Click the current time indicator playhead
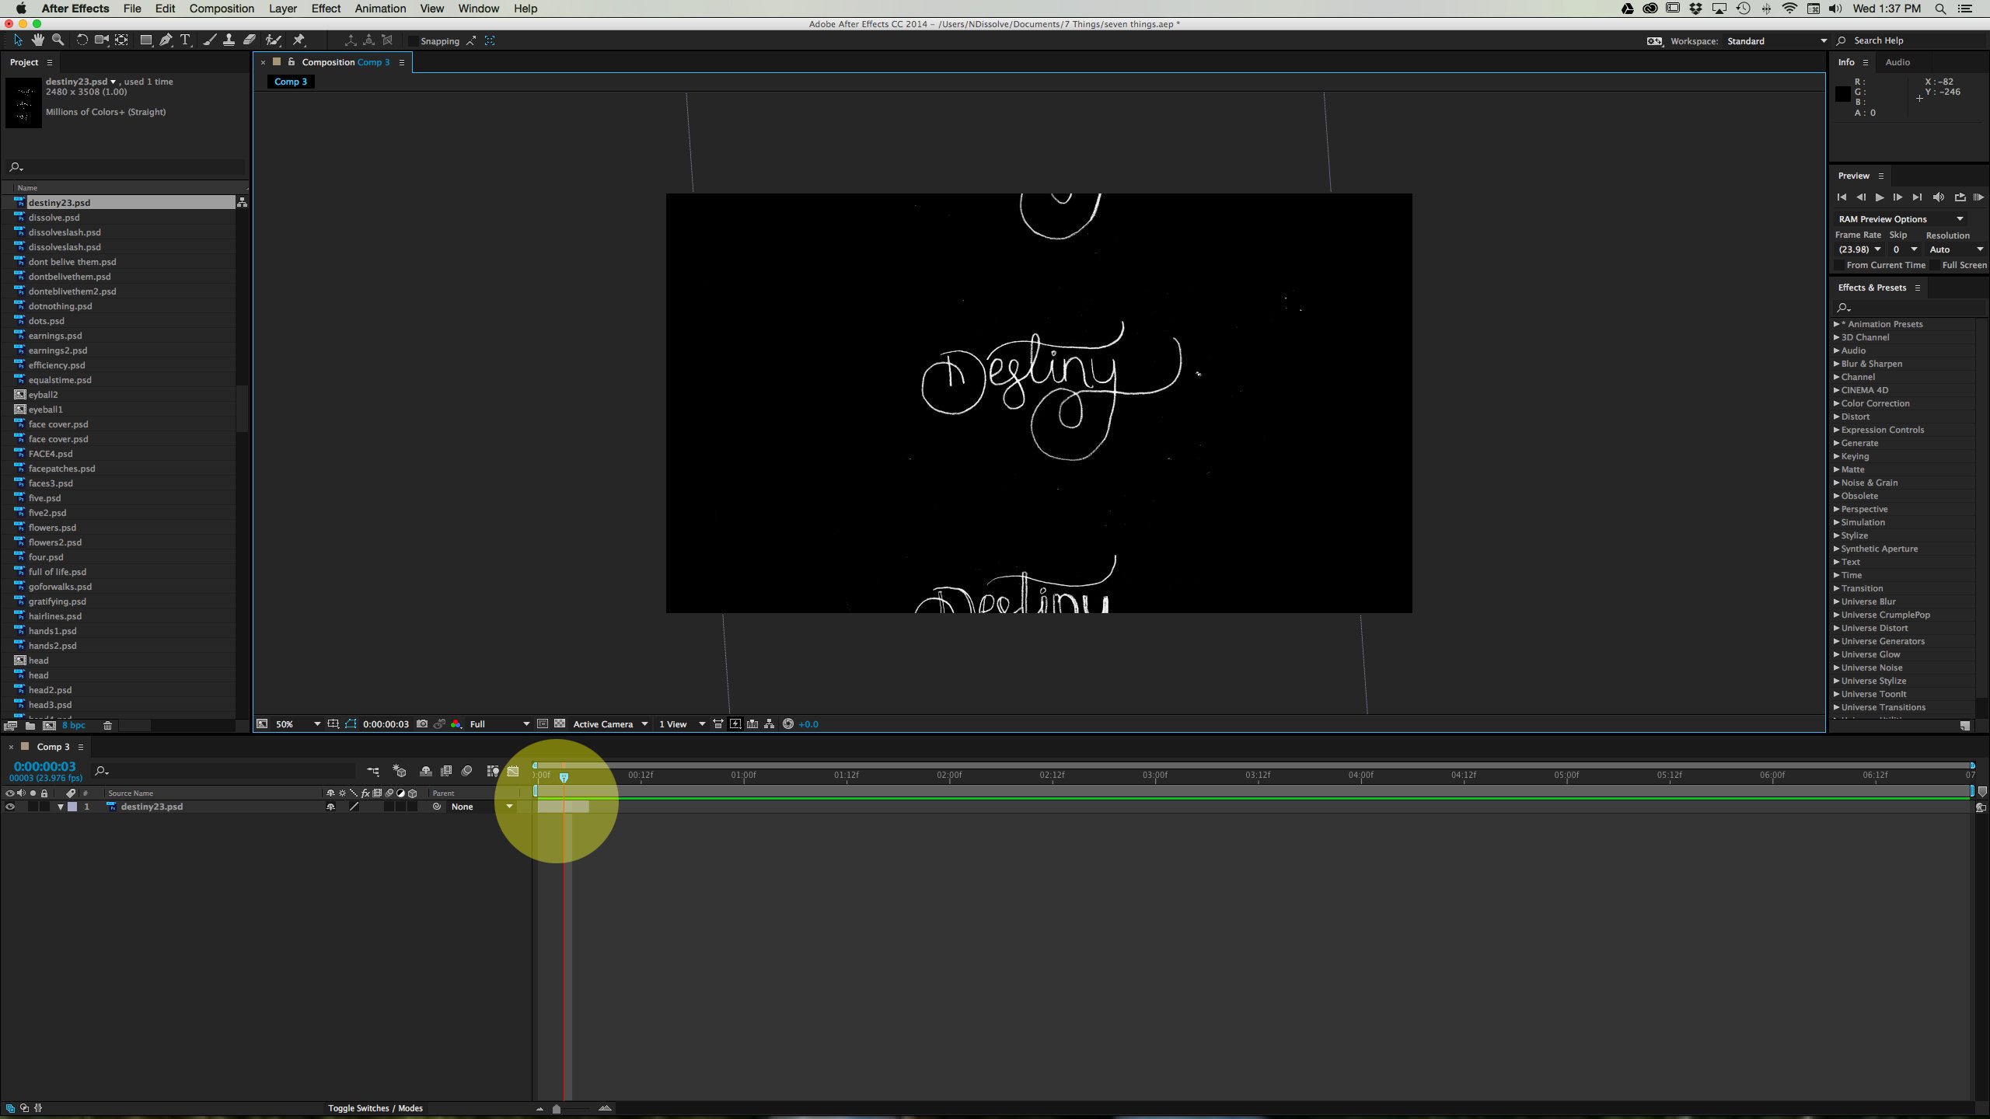The width and height of the screenshot is (1990, 1119). click(x=564, y=777)
